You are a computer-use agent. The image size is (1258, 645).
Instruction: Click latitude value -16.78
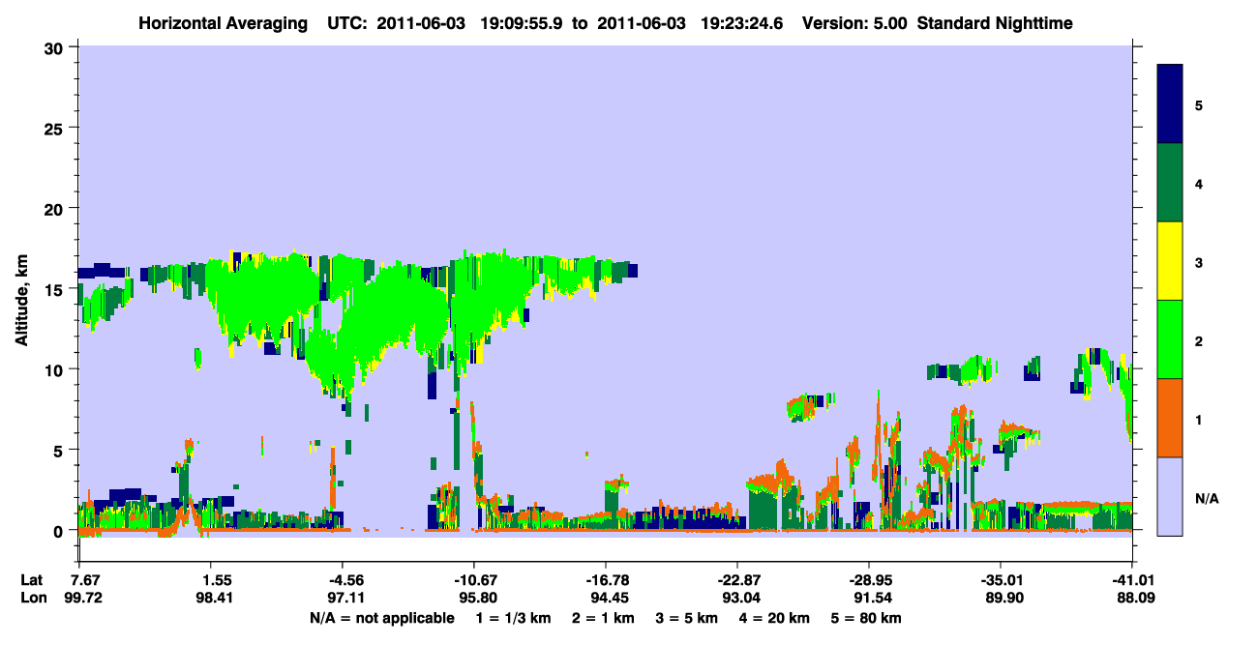(x=606, y=580)
